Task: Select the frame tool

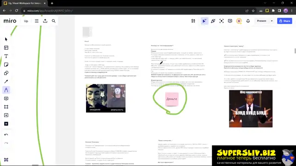Action: coord(6,107)
